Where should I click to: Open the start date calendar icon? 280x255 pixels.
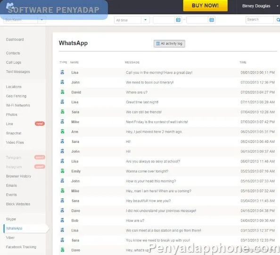(x=178, y=20)
